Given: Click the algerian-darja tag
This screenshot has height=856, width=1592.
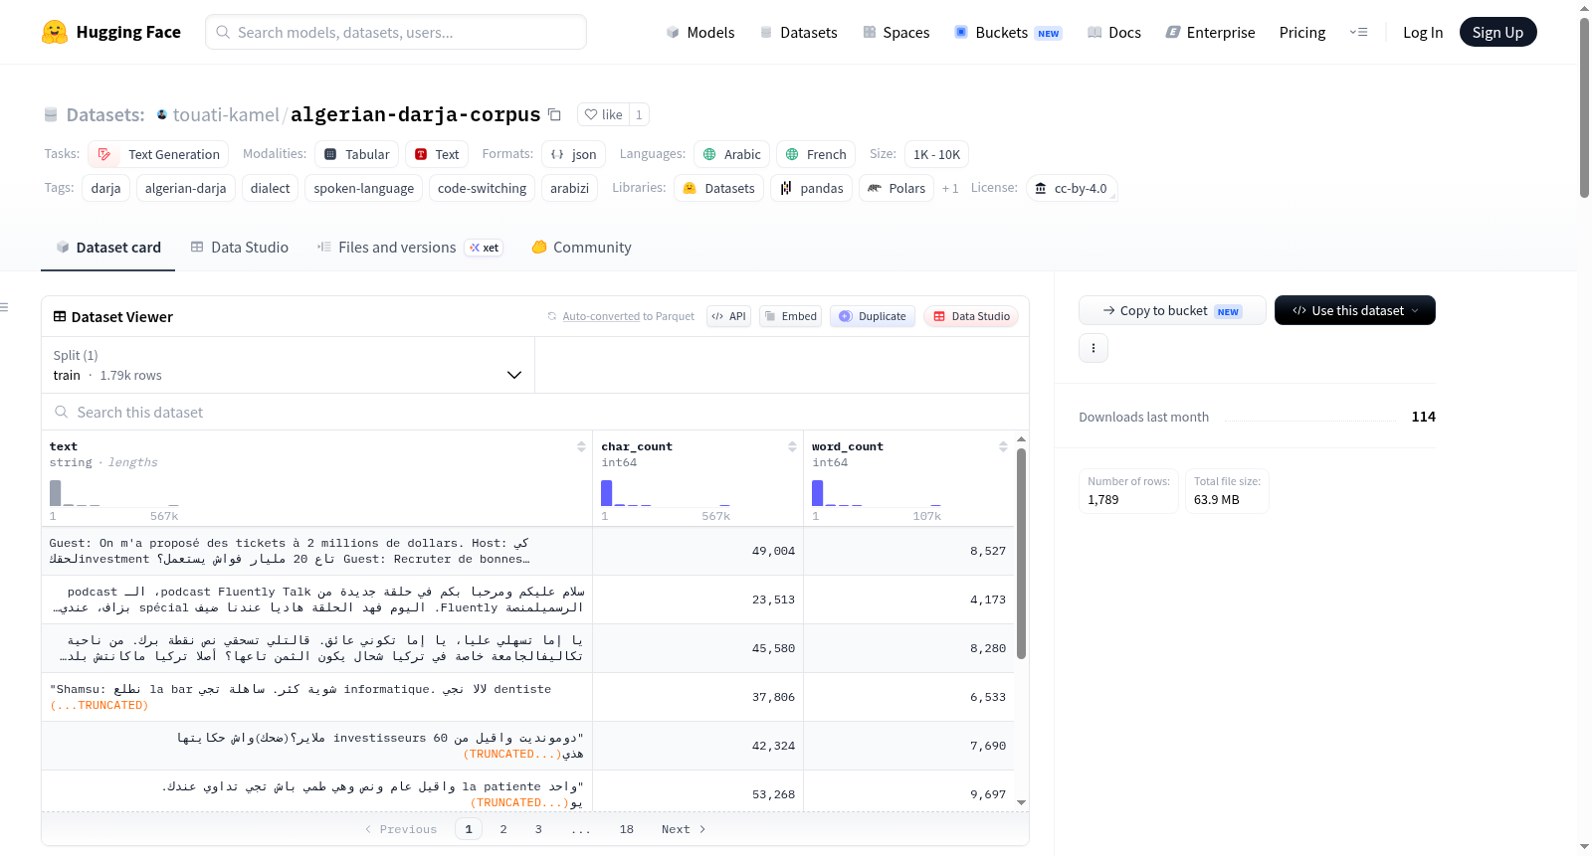Looking at the screenshot, I should point(186,188).
